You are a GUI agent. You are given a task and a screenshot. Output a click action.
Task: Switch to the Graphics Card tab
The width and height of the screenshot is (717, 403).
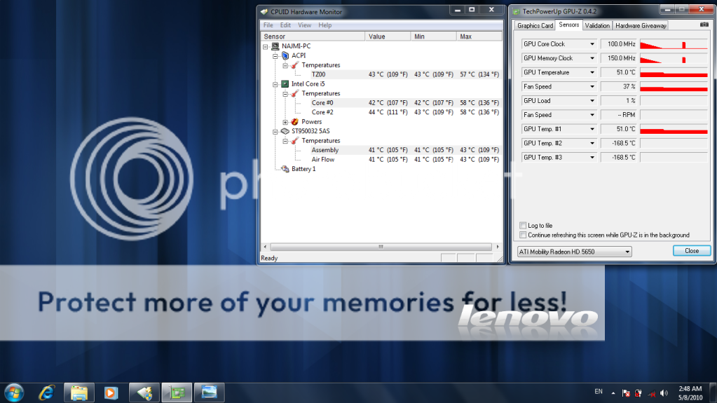(x=535, y=25)
